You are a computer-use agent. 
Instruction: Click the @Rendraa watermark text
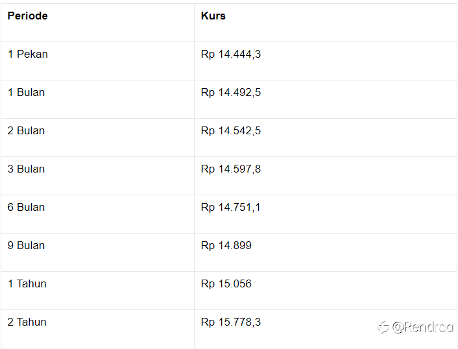tap(423, 327)
